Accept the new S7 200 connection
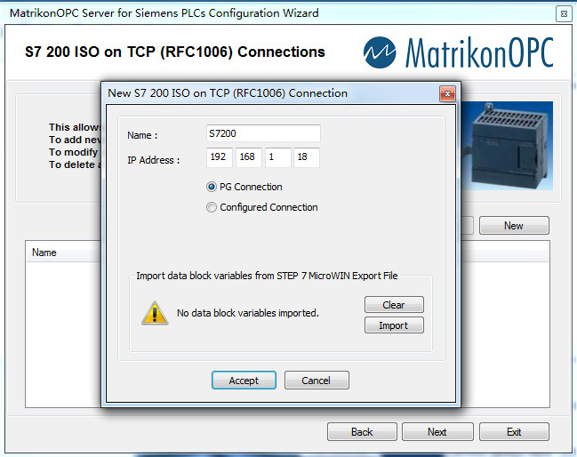 244,381
